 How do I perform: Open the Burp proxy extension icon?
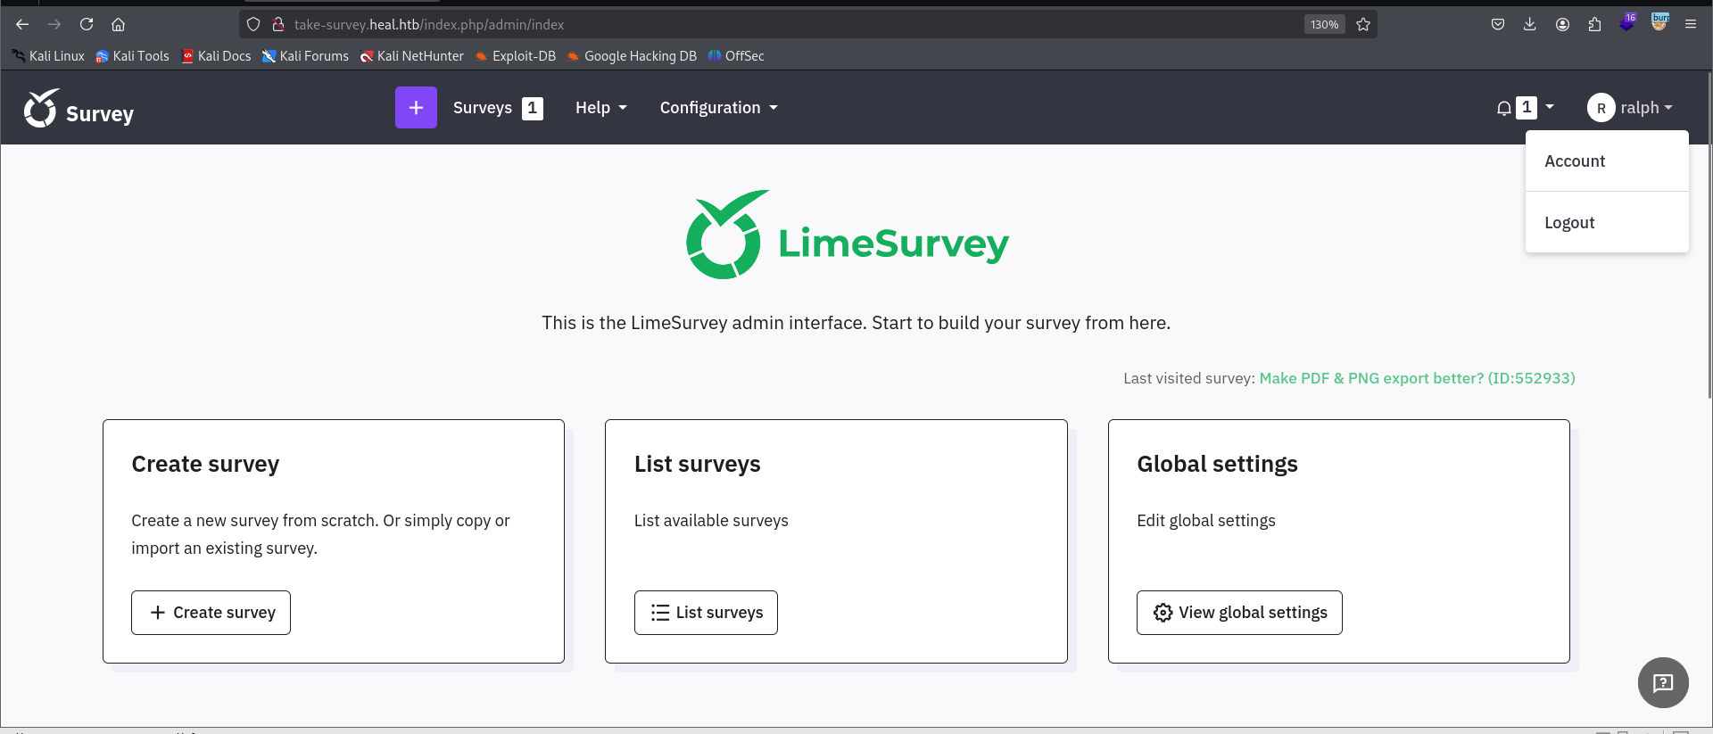click(x=1659, y=22)
